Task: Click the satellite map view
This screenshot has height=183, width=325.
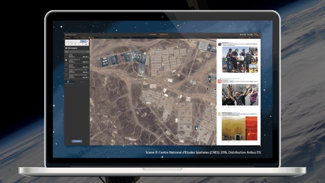Action: [x=153, y=92]
